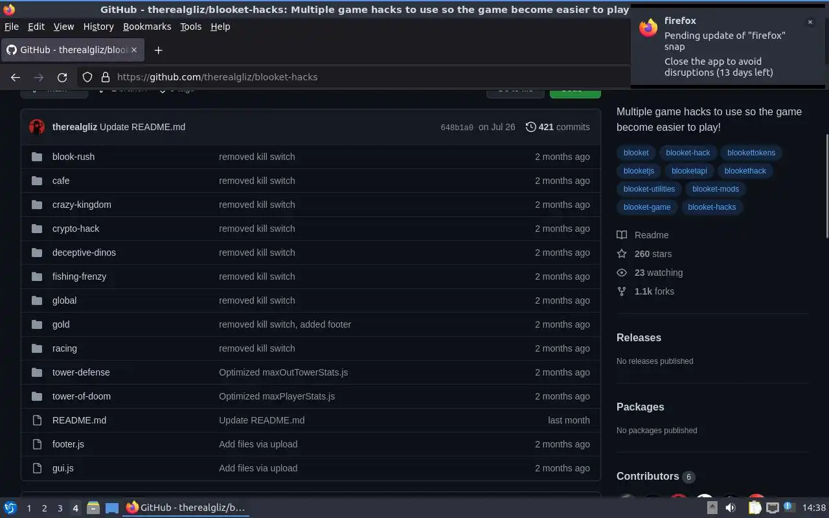Switch to workspace 2 in taskbar
Screen dimensions: 829x518
tap(44, 508)
